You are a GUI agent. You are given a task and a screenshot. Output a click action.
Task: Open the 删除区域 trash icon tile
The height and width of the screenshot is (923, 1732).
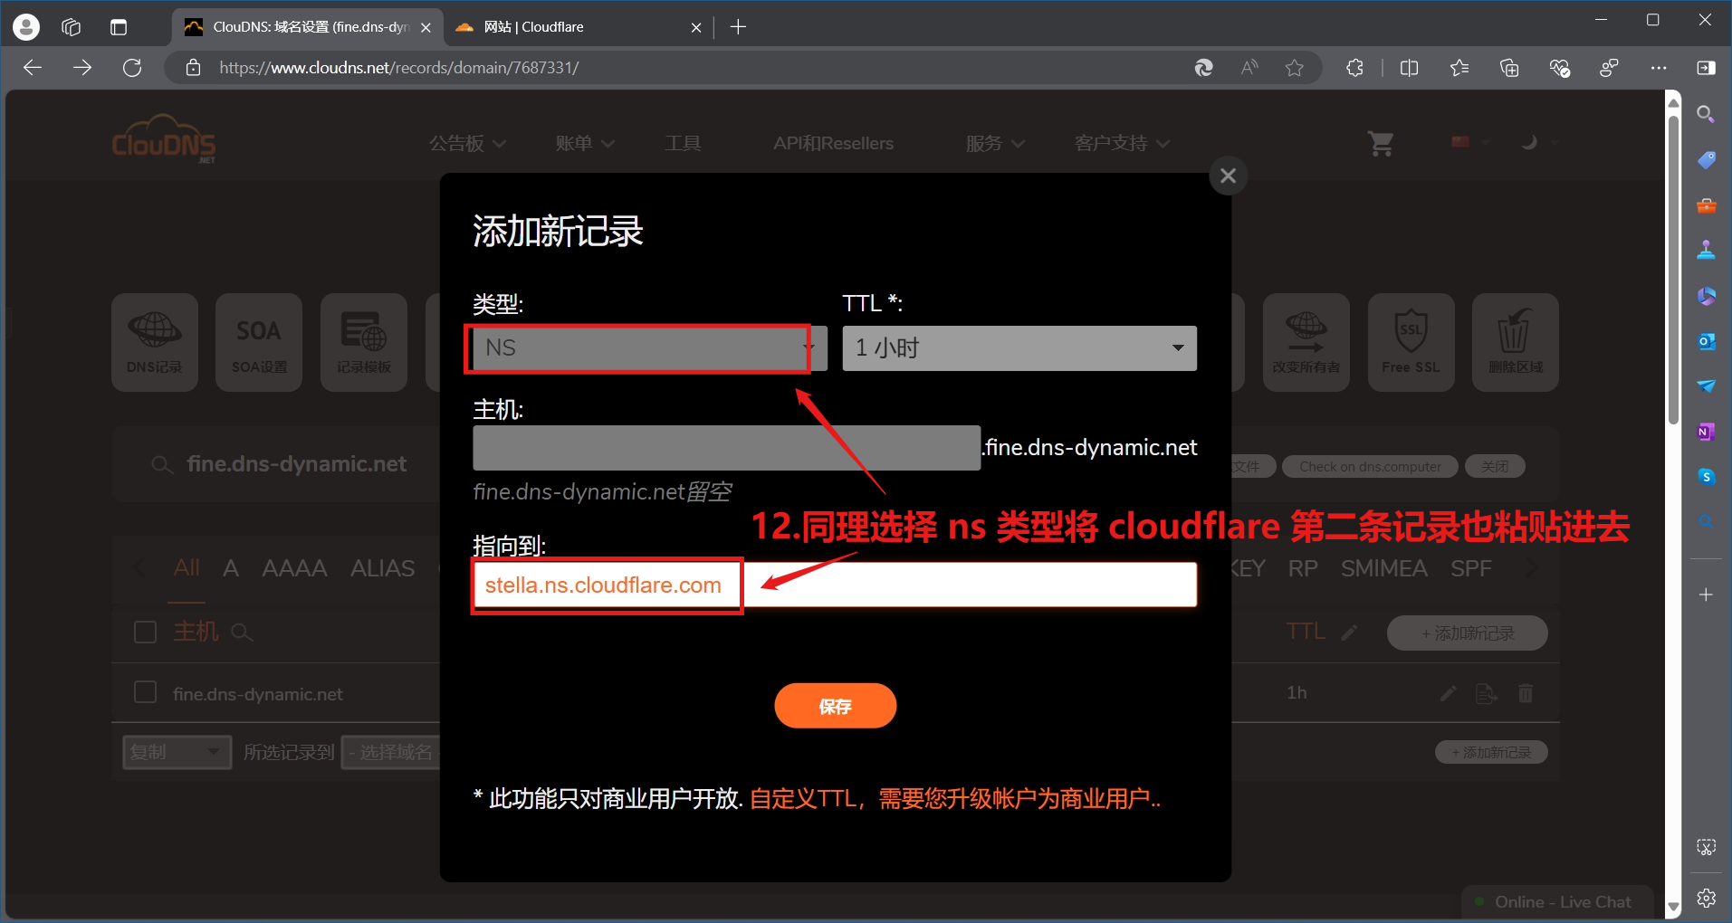(1516, 342)
